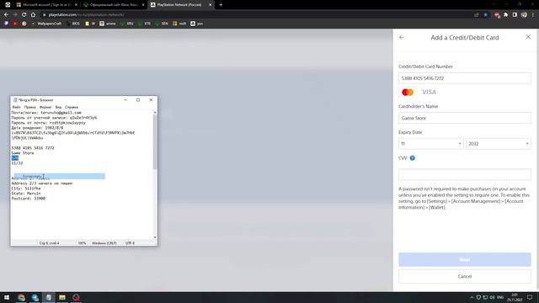
Task: Open the psn bookmark
Action: (x=197, y=24)
